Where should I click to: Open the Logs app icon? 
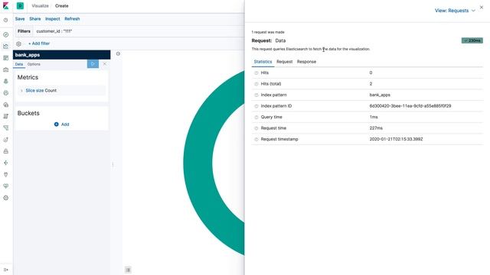click(5, 116)
